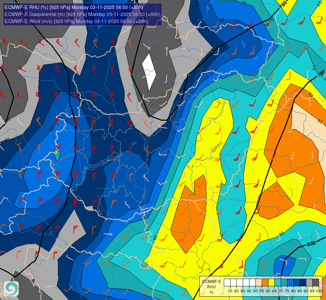Select the ECMWF-E RHU (%) title line
Image resolution: width=326 pixels, height=300 pixels.
(x=74, y=7)
